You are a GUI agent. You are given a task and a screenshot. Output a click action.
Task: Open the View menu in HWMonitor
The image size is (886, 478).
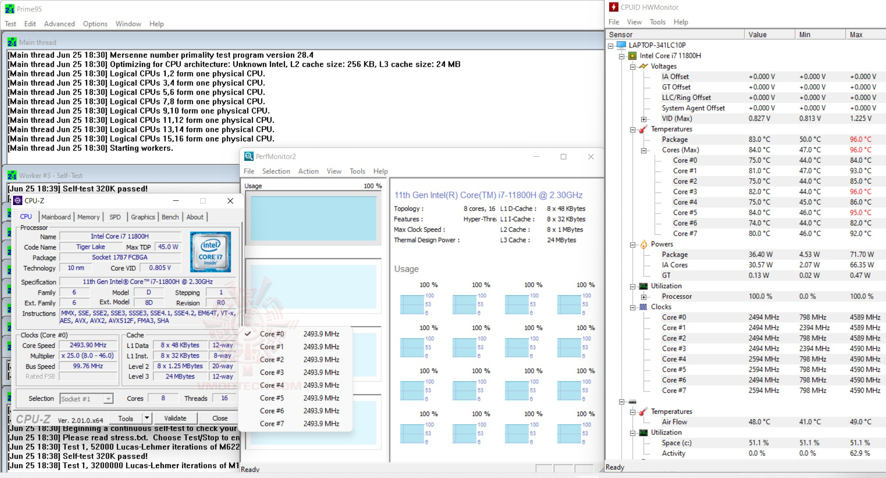click(x=634, y=22)
